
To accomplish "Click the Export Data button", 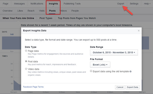I will [x=133, y=87].
